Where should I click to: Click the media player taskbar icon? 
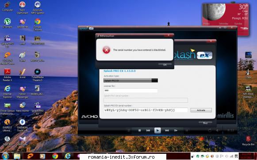pos(42,156)
